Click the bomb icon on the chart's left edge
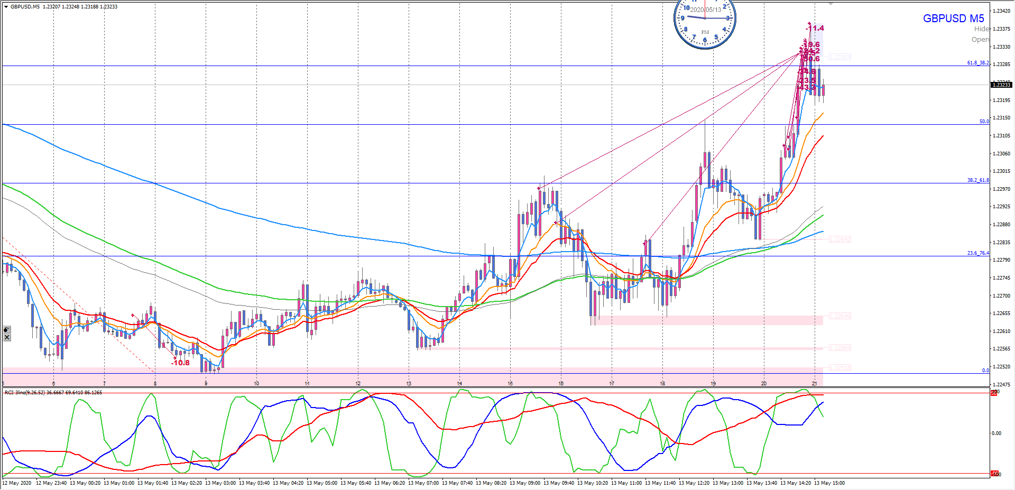Viewport: 1015px width, 490px height. pos(6,329)
